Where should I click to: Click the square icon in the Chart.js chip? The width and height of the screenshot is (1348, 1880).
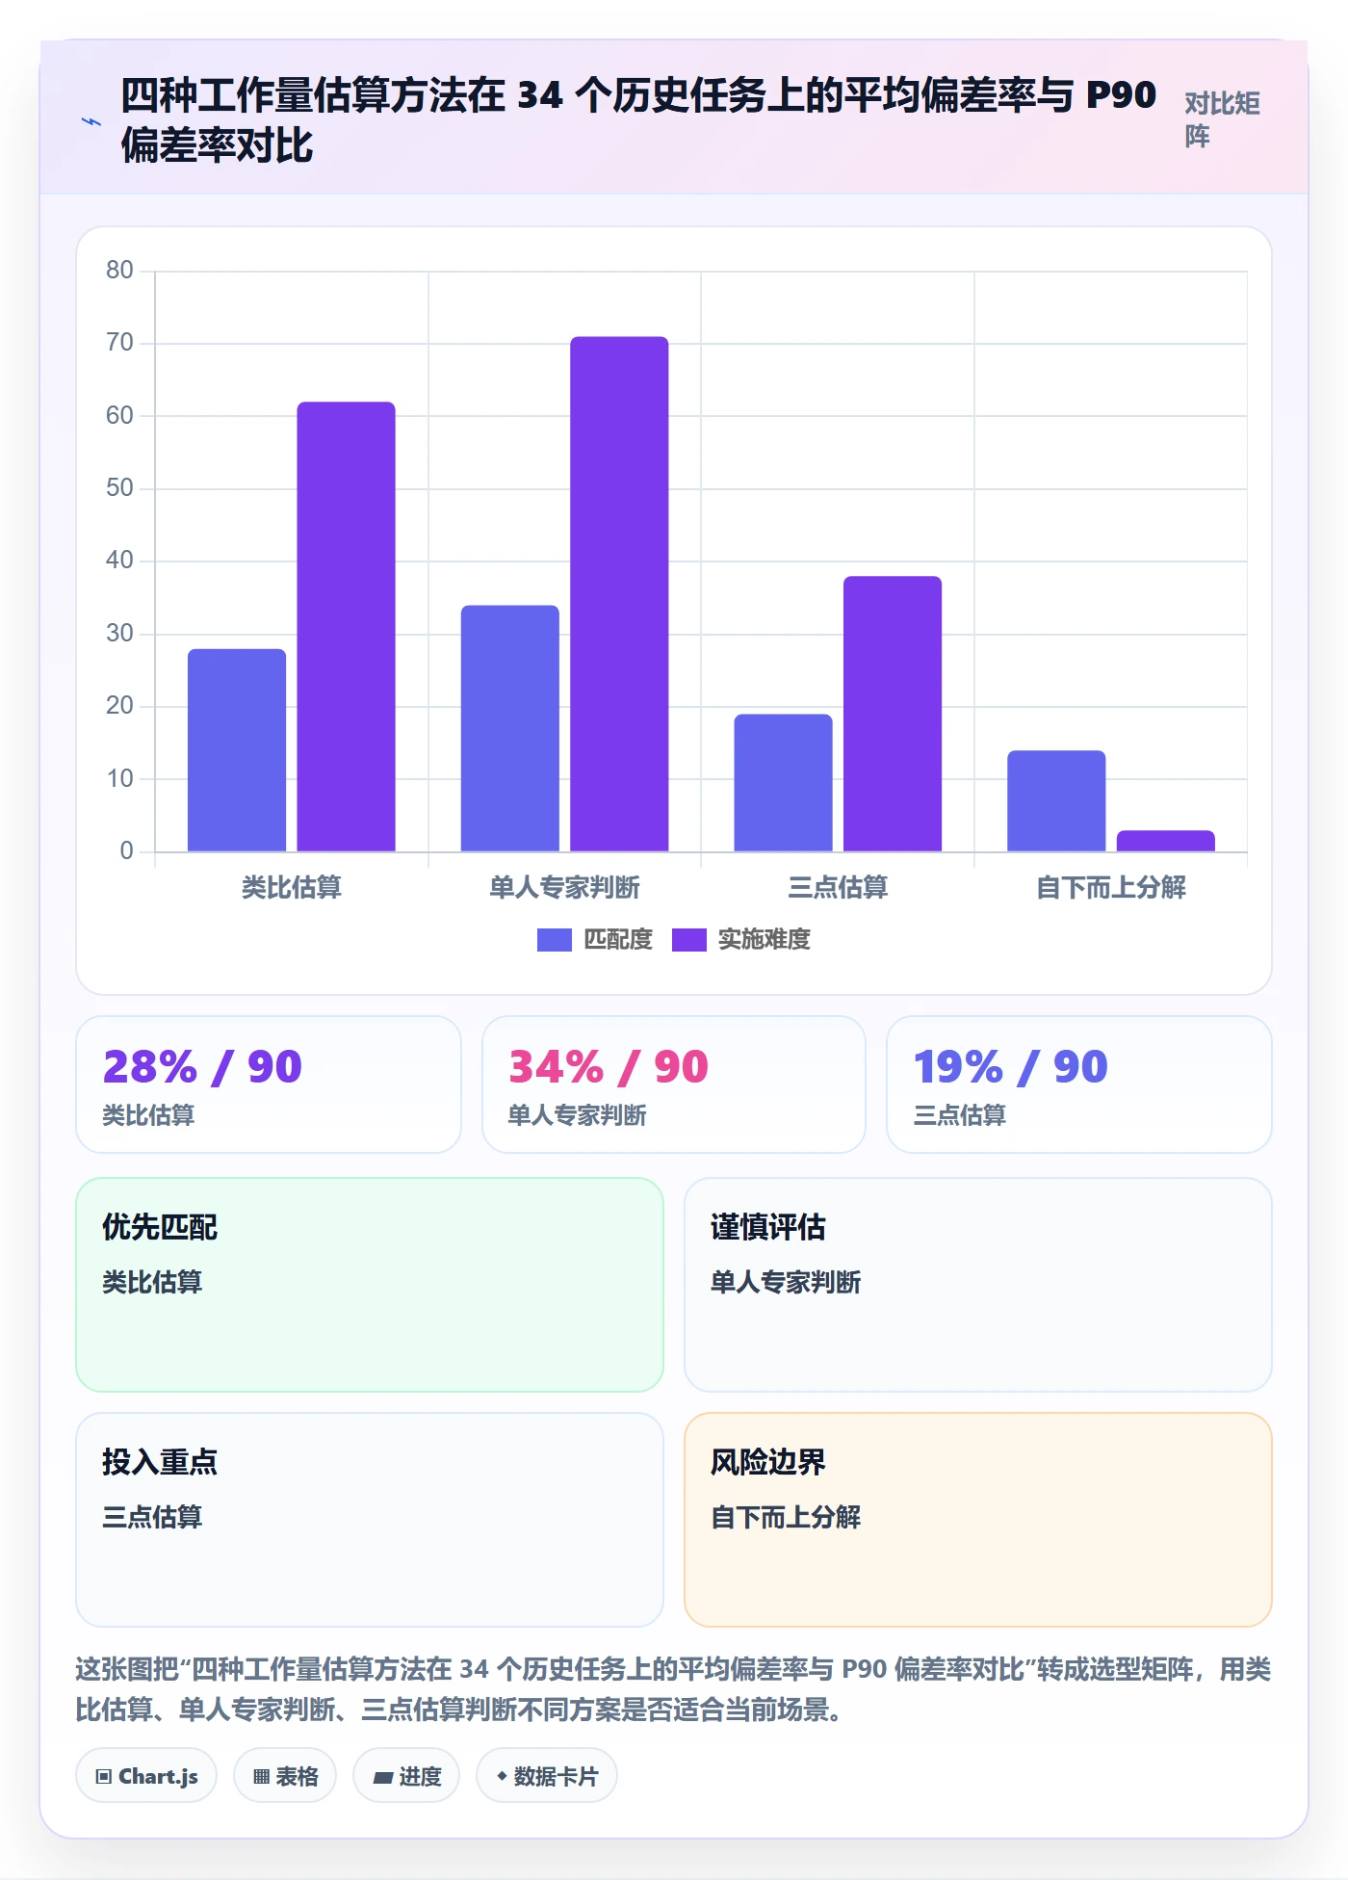104,1777
